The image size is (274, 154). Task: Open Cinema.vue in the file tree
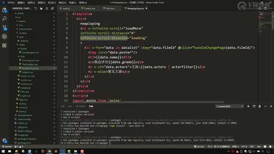click(27, 84)
